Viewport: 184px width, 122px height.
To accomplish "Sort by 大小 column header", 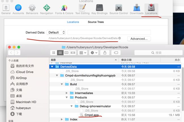I will 171,60.
